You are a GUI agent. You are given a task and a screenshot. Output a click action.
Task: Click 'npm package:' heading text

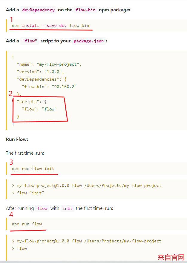click(x=114, y=10)
